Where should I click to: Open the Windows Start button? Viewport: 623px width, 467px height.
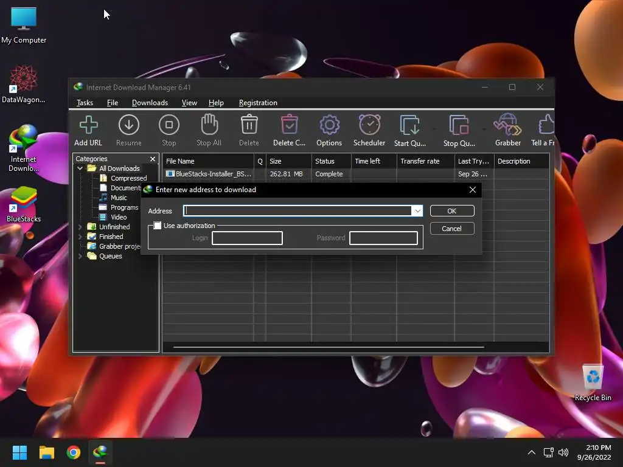(x=19, y=452)
